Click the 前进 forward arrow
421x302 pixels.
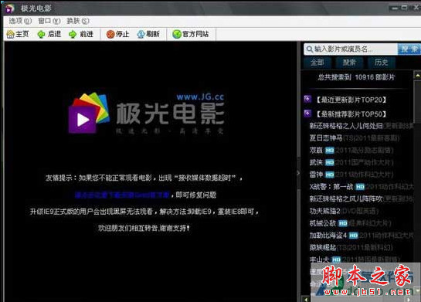click(x=73, y=34)
